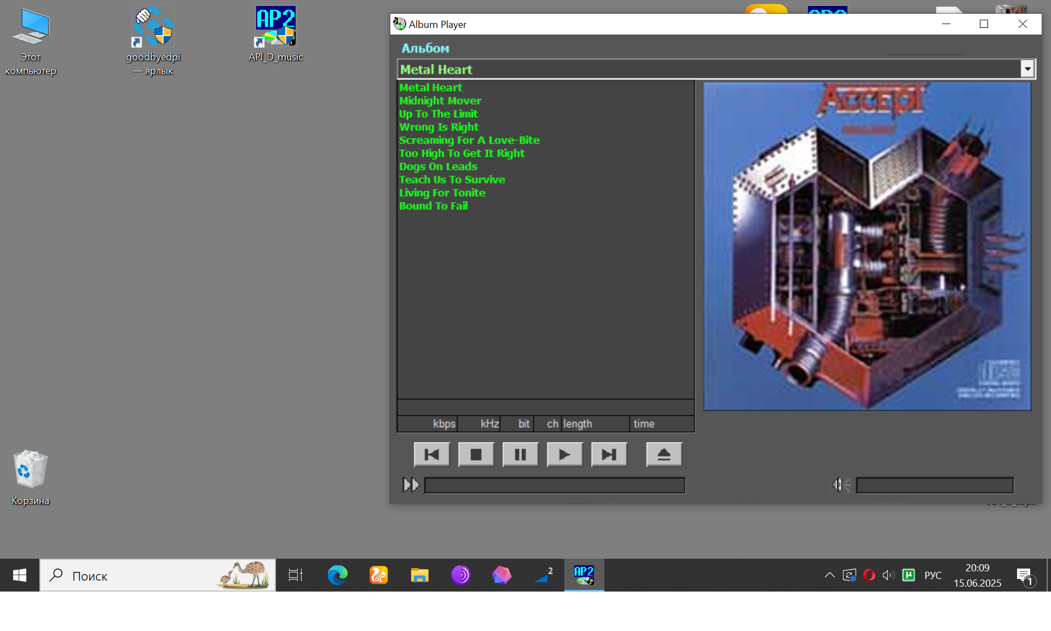Open the purple Tor Browser taskbar icon
Image resolution: width=1051 pixels, height=631 pixels.
pos(461,575)
